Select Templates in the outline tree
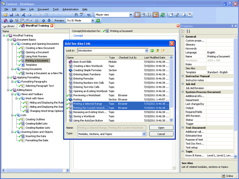The width and height of the screenshot is (239, 179). click(x=31, y=65)
